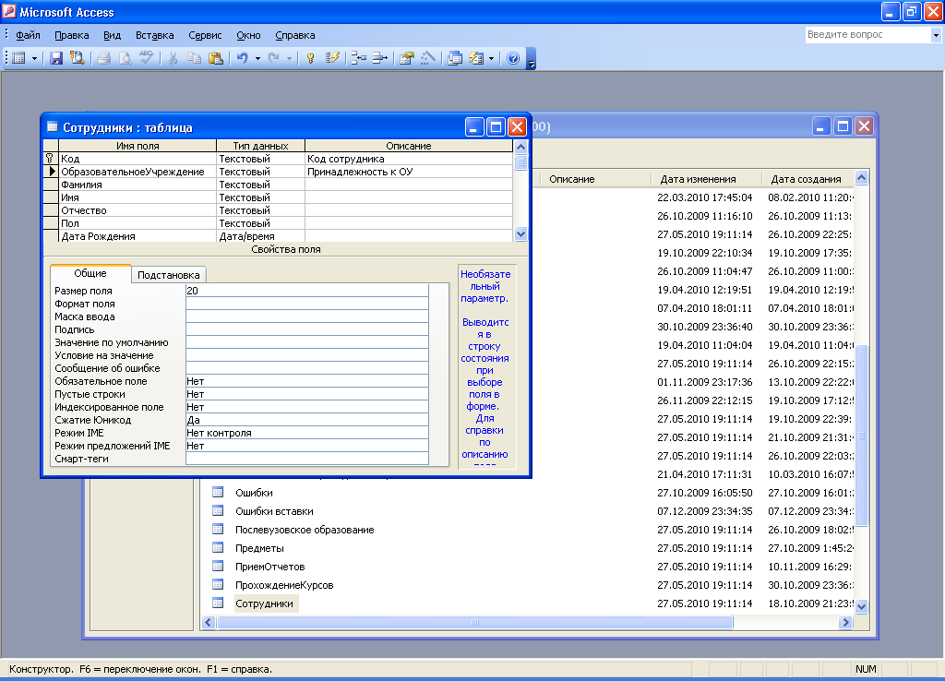Launch the Build wand icon
The image size is (945, 681).
tap(428, 58)
